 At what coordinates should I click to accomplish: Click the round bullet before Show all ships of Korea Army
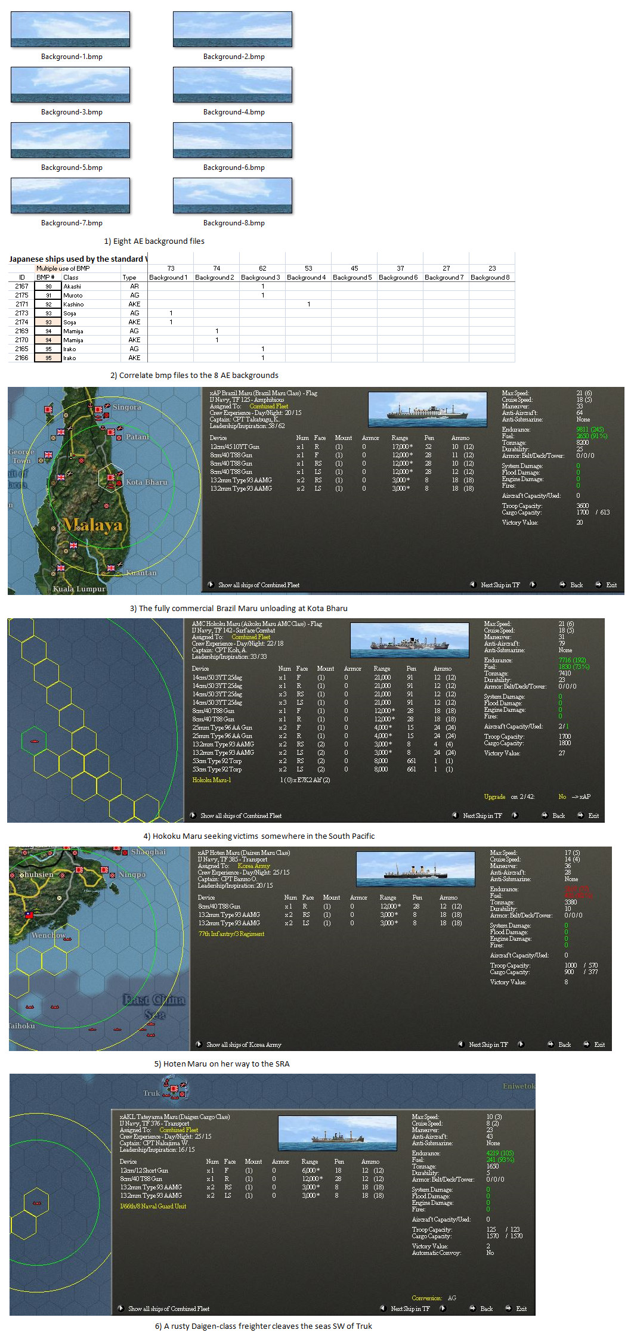(199, 1044)
